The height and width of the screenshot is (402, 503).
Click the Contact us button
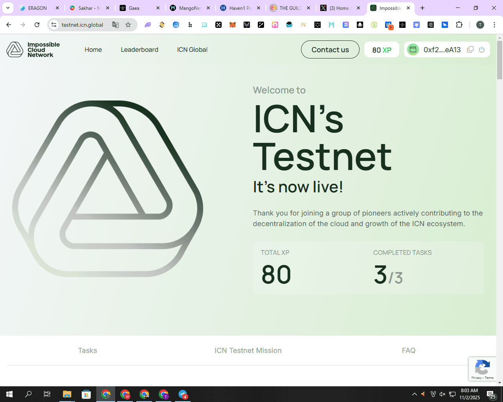330,49
